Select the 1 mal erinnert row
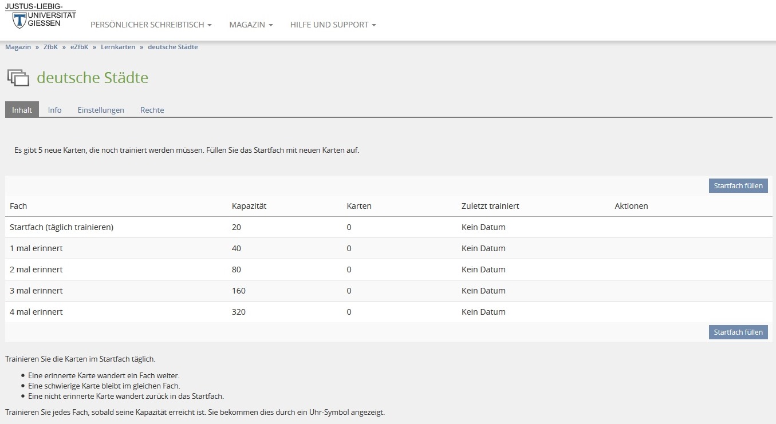The height and width of the screenshot is (424, 776). pyautogui.click(x=36, y=248)
